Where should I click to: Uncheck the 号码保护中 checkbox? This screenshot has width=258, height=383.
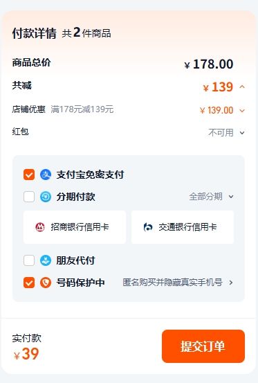click(x=29, y=283)
